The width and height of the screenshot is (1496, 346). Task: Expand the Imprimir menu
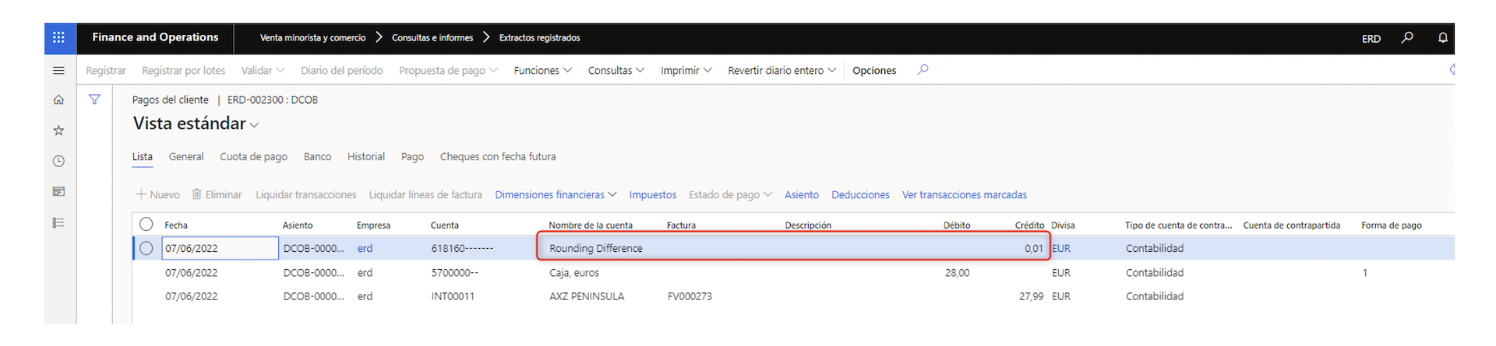pyautogui.click(x=686, y=70)
